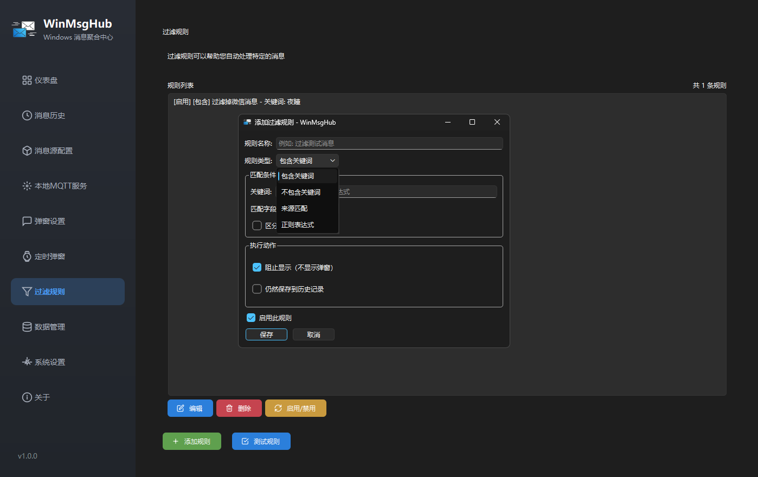Click the 消息历史 clock icon

[x=27, y=115]
